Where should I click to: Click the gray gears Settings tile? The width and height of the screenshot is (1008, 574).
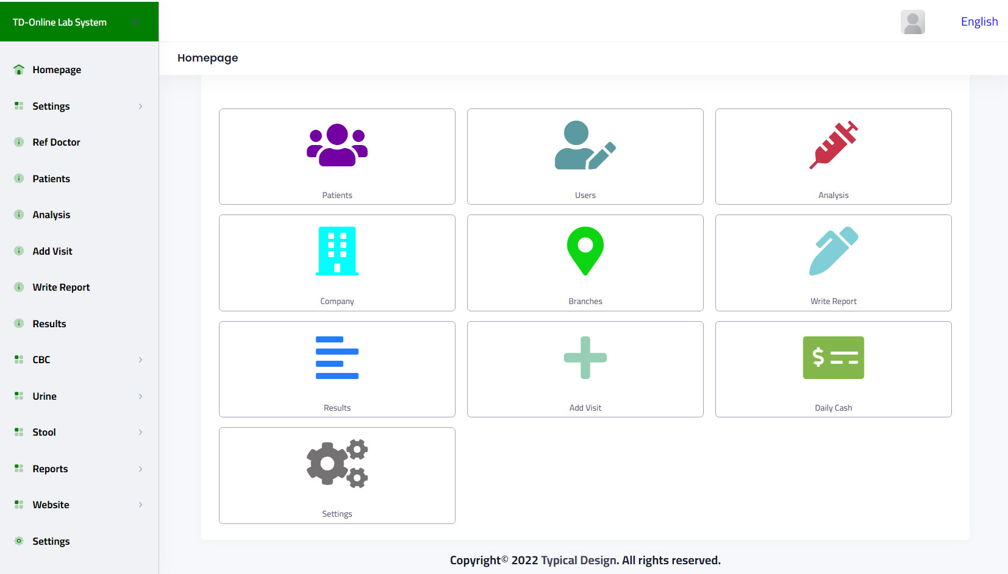[x=337, y=464]
